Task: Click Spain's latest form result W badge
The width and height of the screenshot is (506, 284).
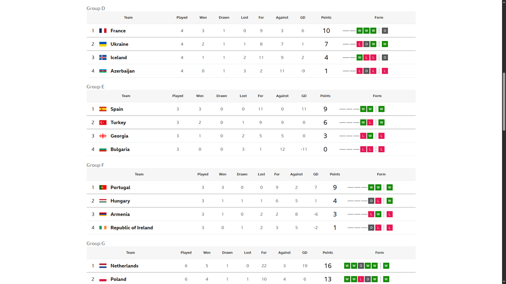Action: pyautogui.click(x=381, y=109)
